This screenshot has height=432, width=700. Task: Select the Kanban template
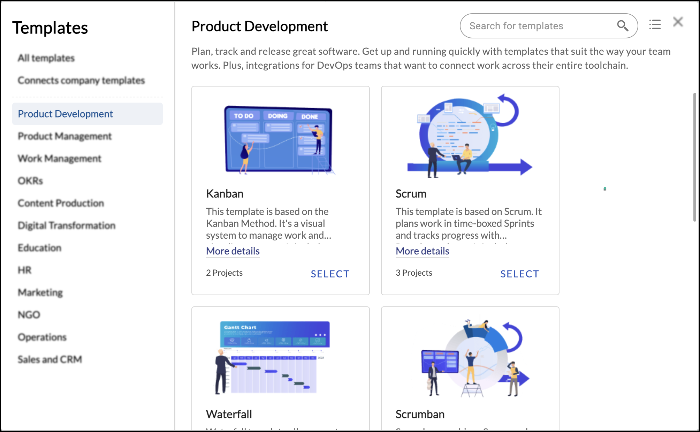pos(330,273)
